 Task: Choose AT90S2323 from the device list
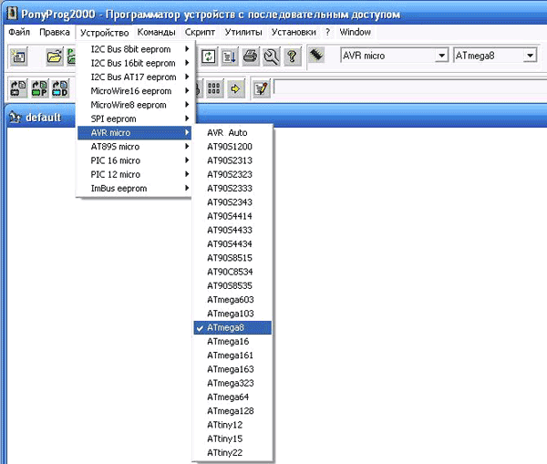coord(232,174)
